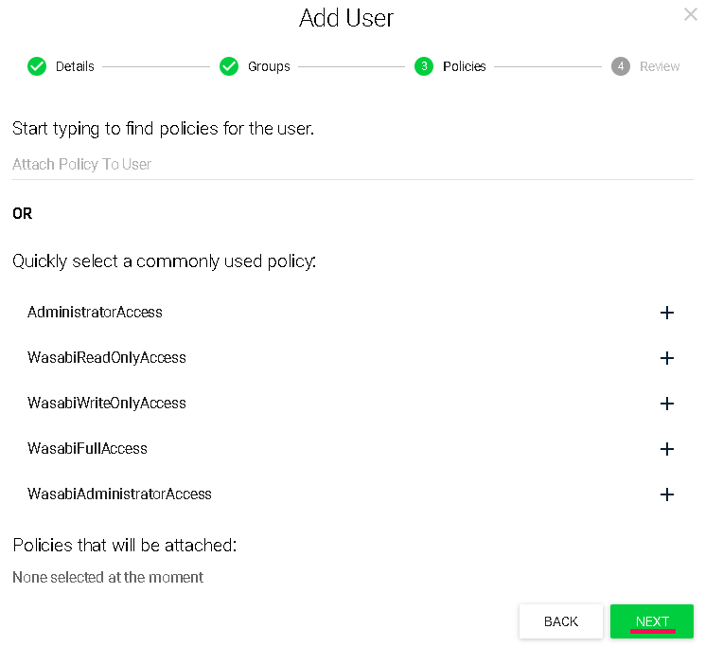Close the Add User dialog
This screenshot has width=705, height=647.
691,14
